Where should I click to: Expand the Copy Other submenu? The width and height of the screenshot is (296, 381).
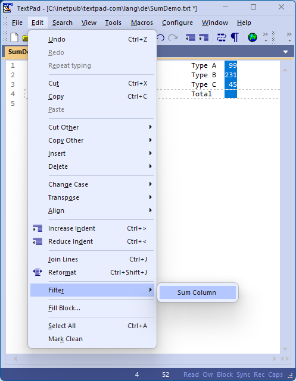[92, 140]
